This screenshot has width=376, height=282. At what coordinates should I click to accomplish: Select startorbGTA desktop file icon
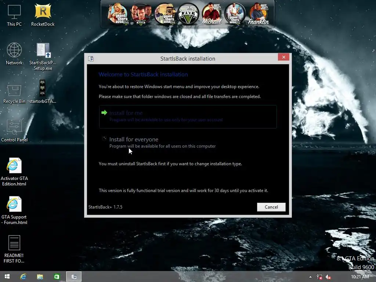tap(43, 91)
